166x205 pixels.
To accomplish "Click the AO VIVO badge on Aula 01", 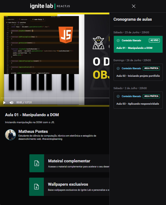I will click(x=154, y=41).
